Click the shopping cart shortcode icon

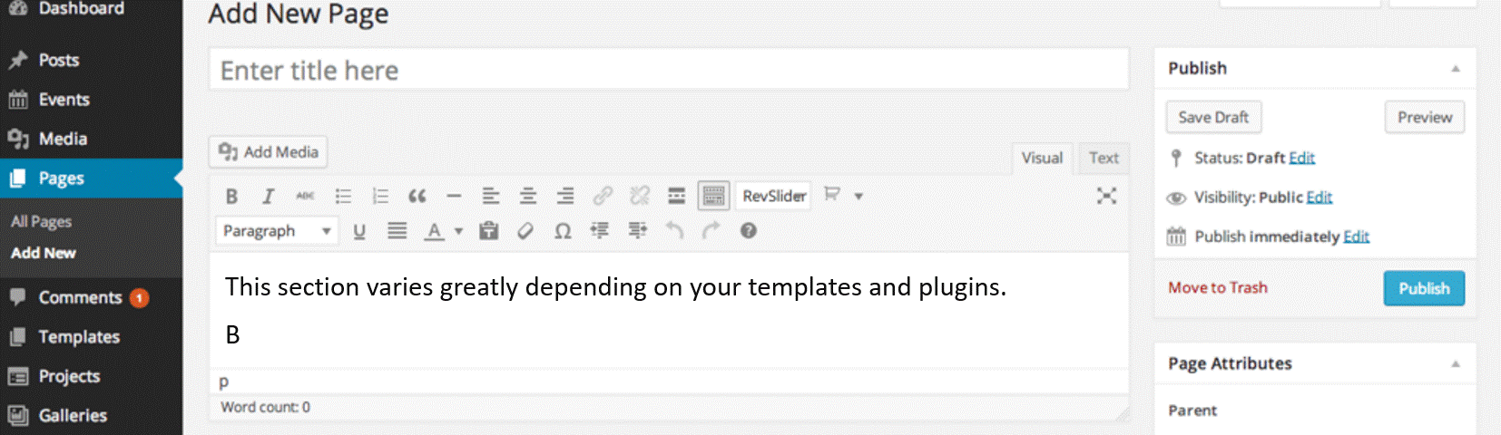[x=831, y=194]
